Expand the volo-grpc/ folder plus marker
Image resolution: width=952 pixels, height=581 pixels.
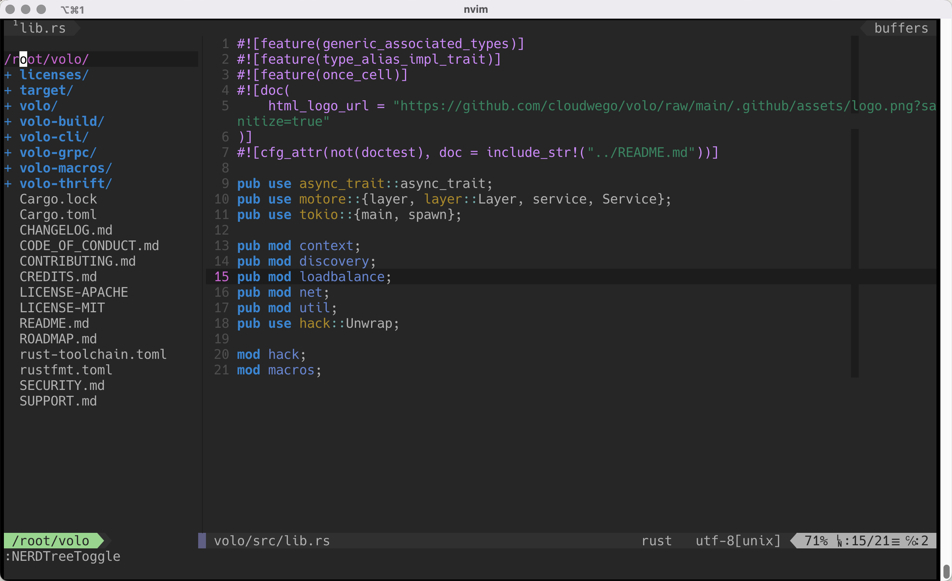coord(8,152)
